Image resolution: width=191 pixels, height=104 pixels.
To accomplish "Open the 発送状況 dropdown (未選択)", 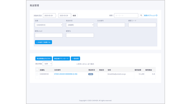I will [x=80, y=25].
